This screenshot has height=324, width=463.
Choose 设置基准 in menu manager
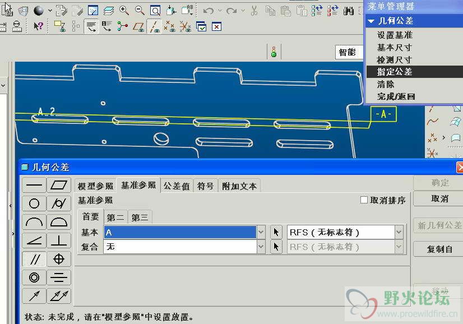395,35
